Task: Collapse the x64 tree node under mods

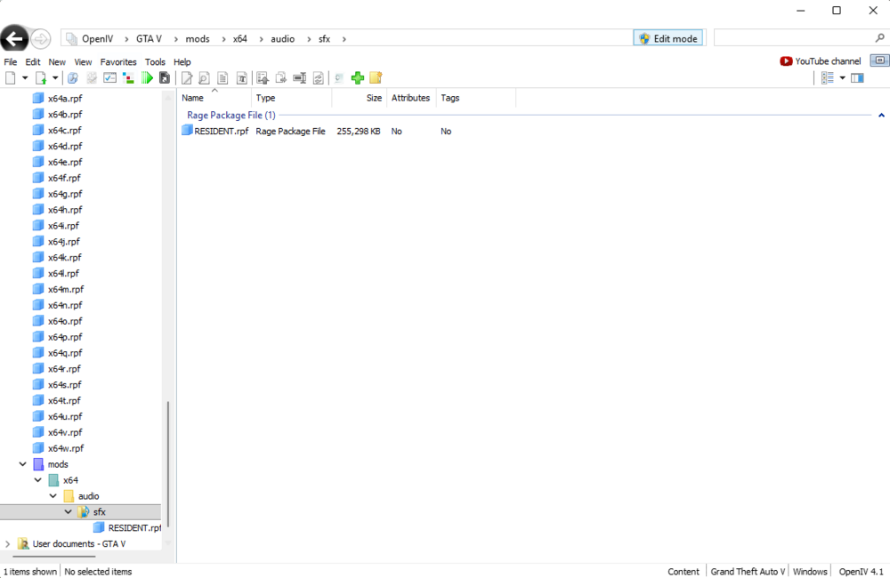Action: (x=38, y=480)
